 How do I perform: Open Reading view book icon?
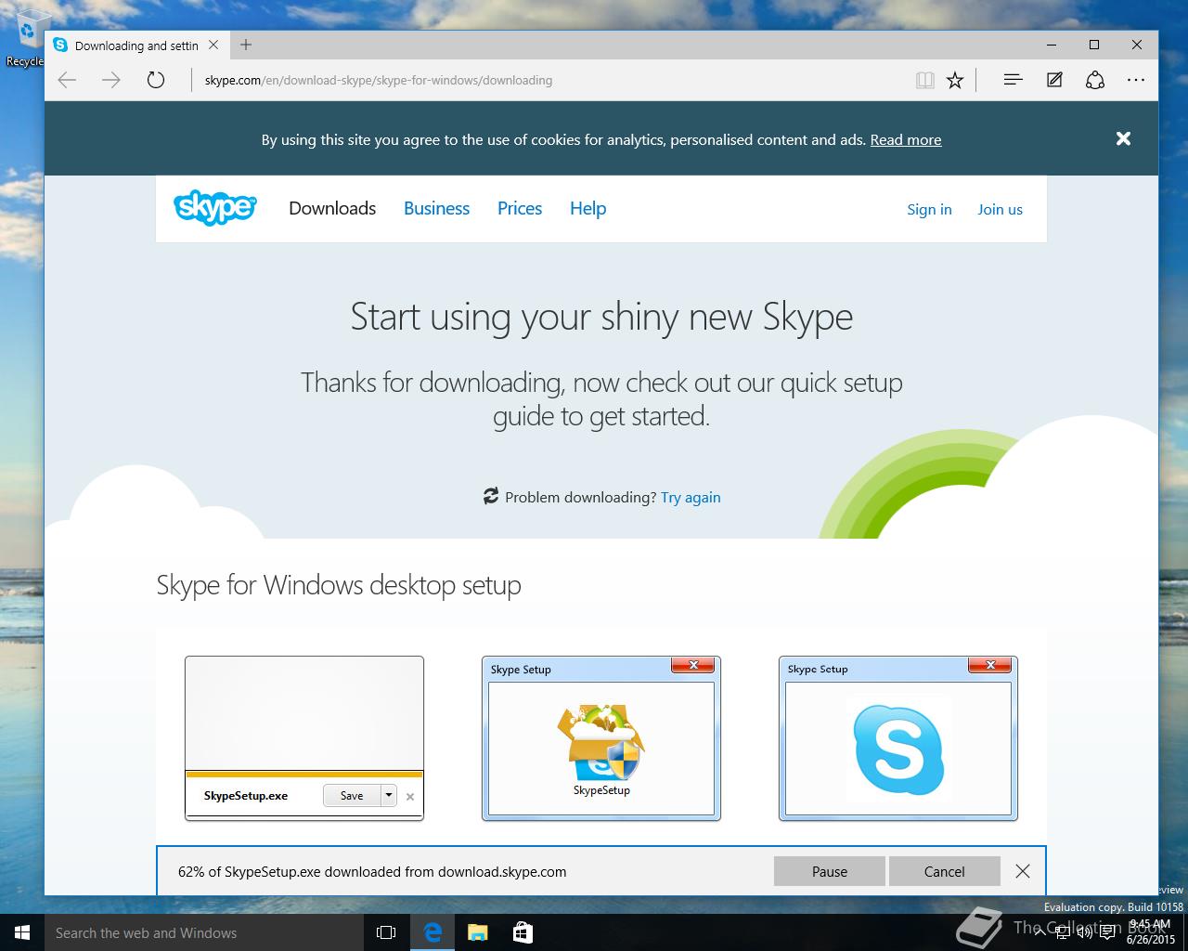tap(925, 81)
